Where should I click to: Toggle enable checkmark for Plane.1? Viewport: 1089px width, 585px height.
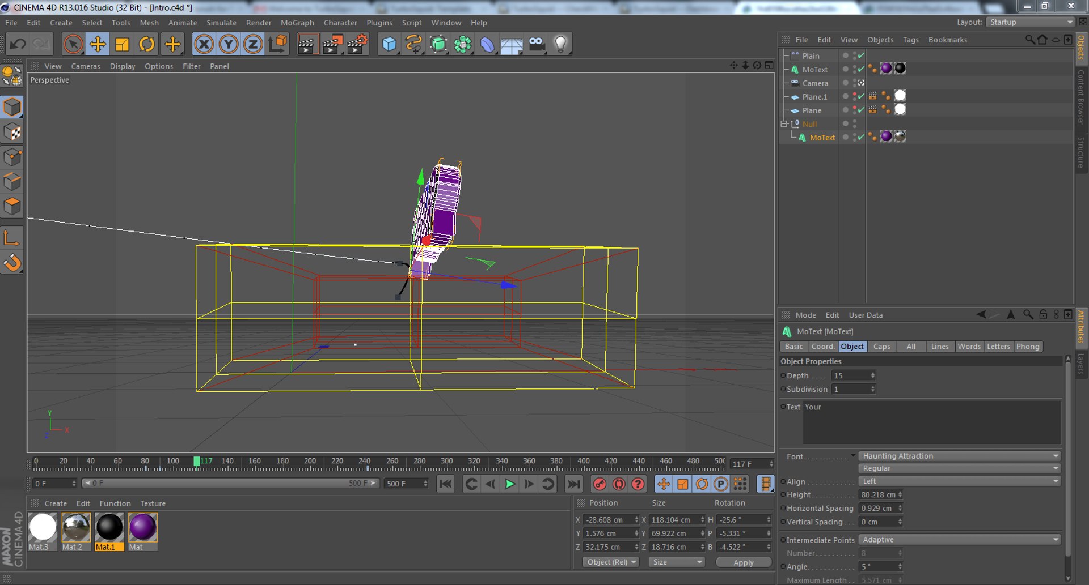click(861, 96)
